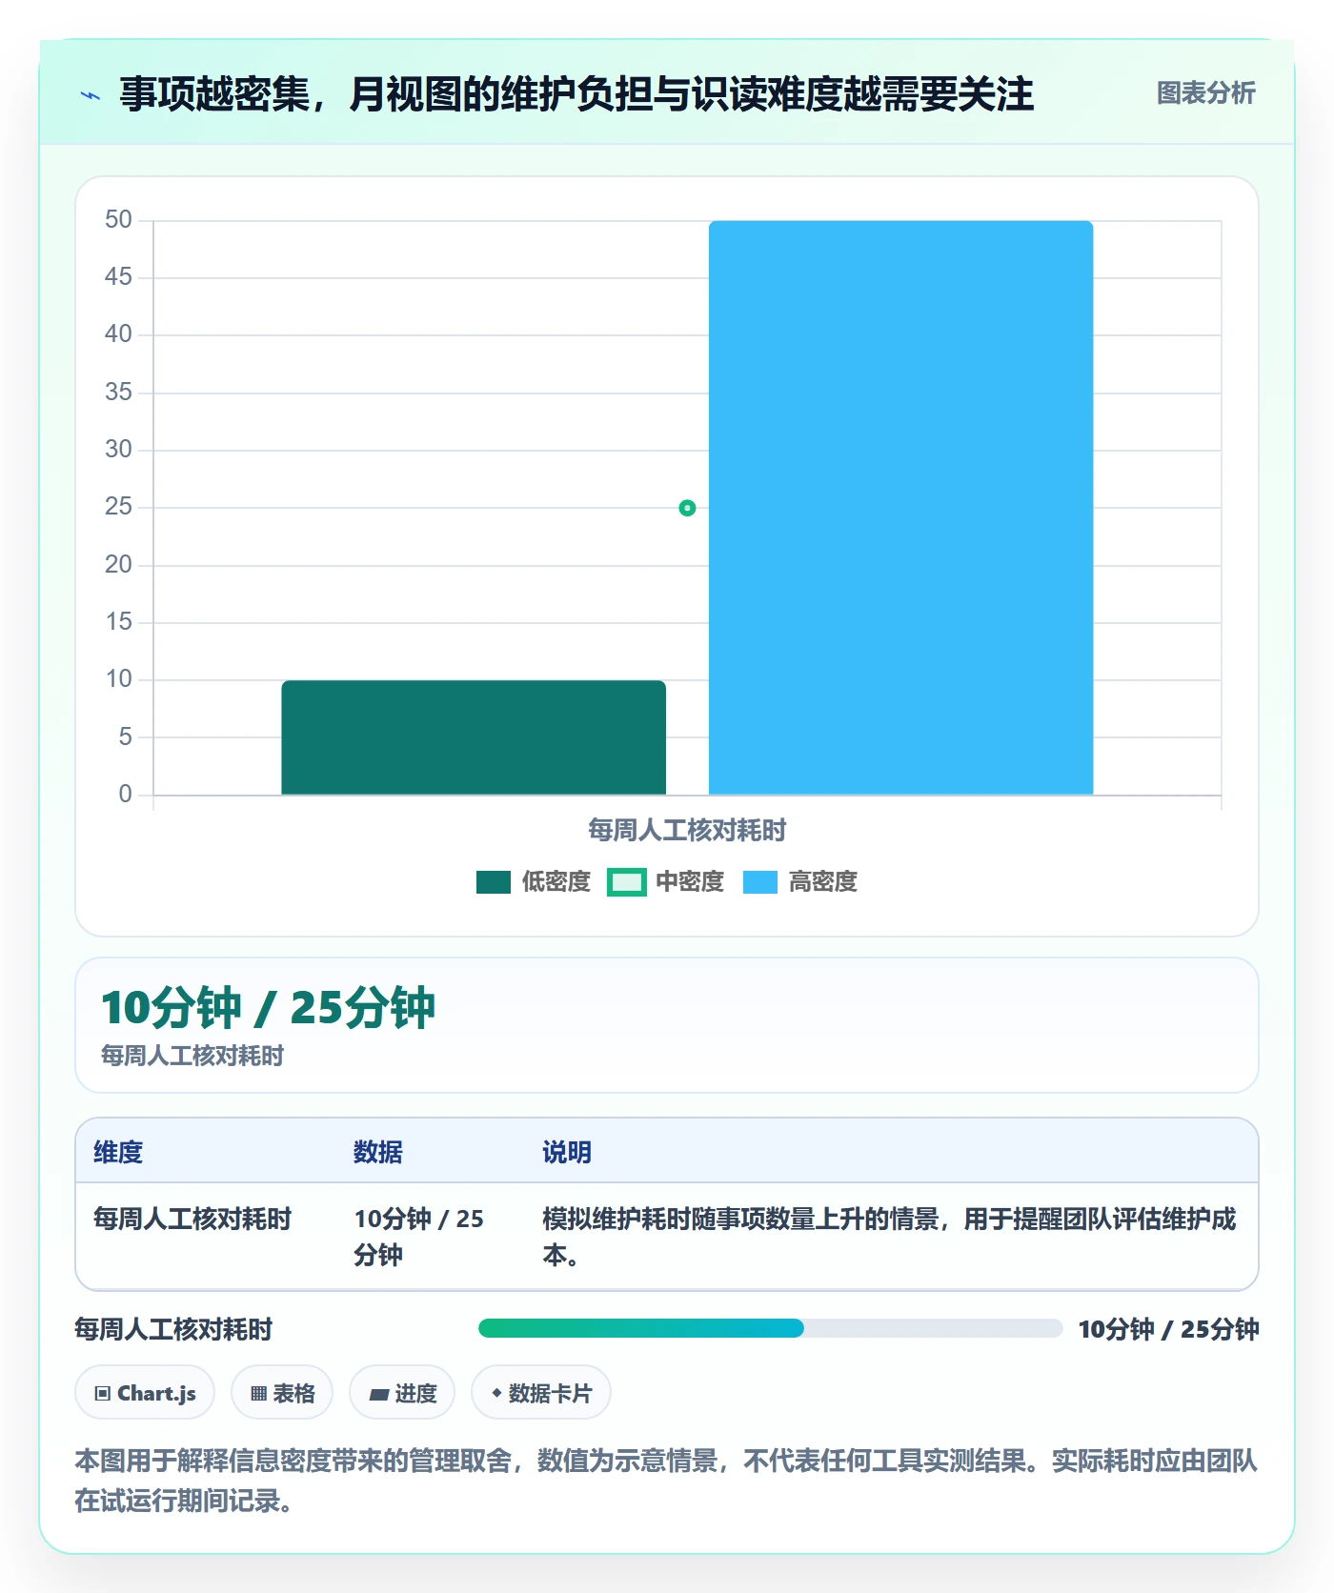Click the large 10分钟 / 25分钟 data card value
The height and width of the screenshot is (1593, 1334).
click(x=268, y=1008)
